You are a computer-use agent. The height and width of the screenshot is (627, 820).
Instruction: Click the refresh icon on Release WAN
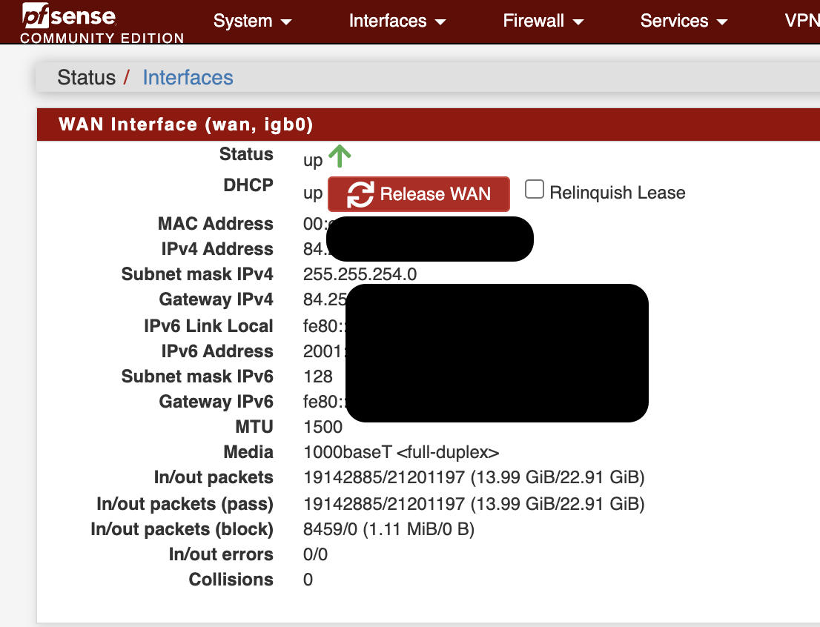[x=360, y=194]
